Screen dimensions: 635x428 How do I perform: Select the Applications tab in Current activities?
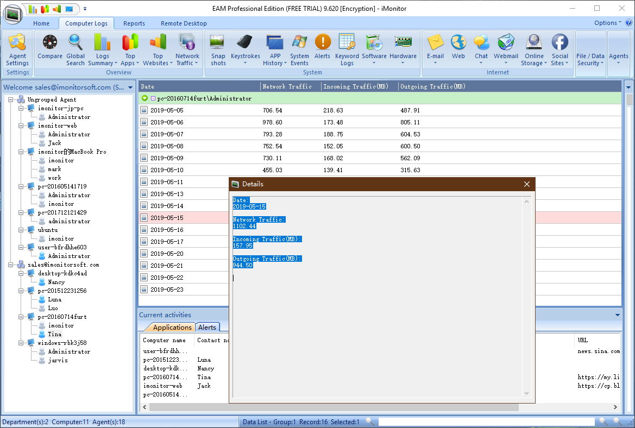tap(172, 327)
